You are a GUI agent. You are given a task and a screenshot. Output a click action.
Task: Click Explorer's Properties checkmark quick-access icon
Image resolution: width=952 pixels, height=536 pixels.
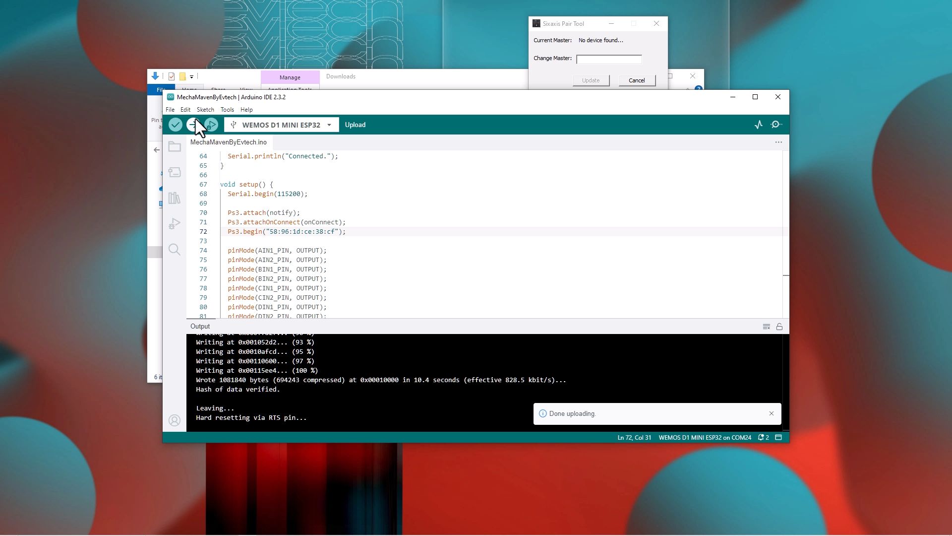pos(172,76)
